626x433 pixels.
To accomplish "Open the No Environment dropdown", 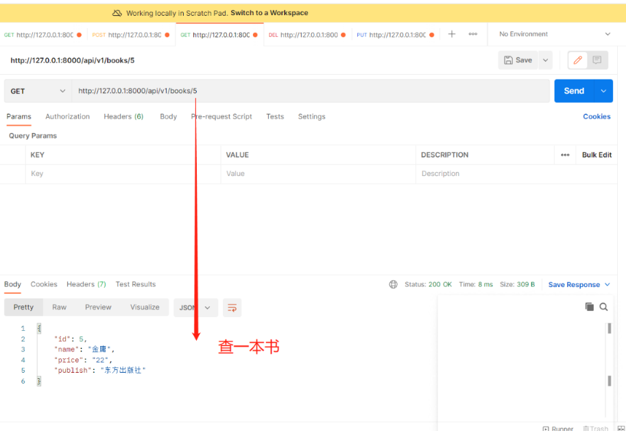I will coord(555,34).
